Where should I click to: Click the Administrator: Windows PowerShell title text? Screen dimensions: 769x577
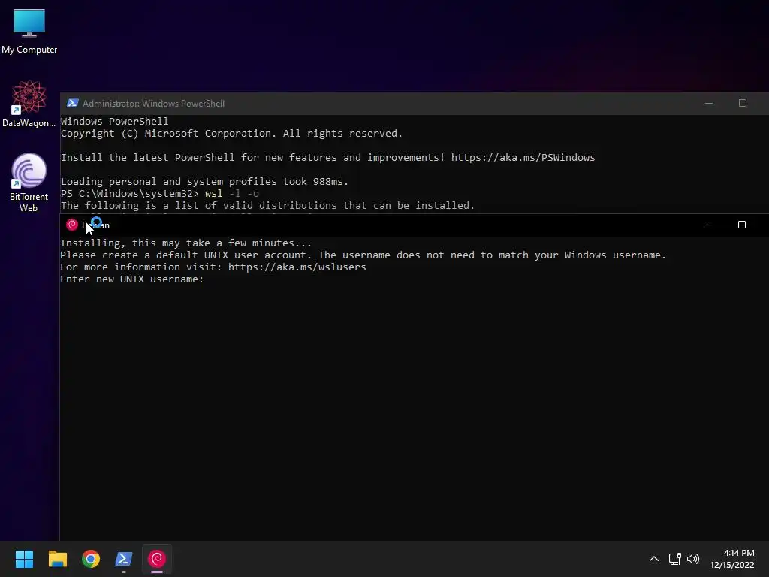(153, 104)
